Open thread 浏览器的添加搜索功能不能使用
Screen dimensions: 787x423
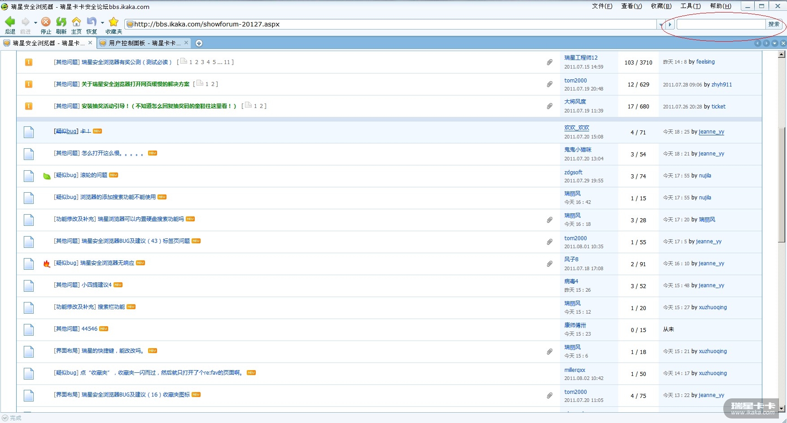tap(118, 197)
